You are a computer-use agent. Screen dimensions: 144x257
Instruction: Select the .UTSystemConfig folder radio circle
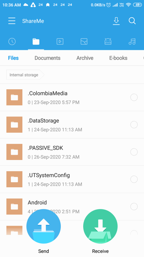[134, 179]
